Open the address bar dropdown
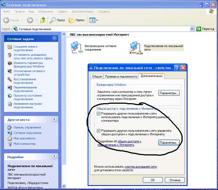 192,29
